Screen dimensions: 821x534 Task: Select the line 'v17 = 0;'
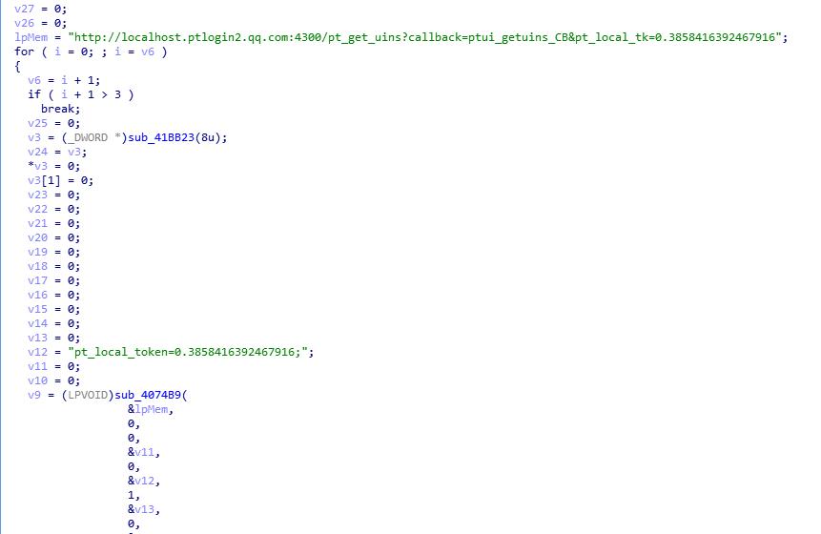pyautogui.click(x=54, y=280)
